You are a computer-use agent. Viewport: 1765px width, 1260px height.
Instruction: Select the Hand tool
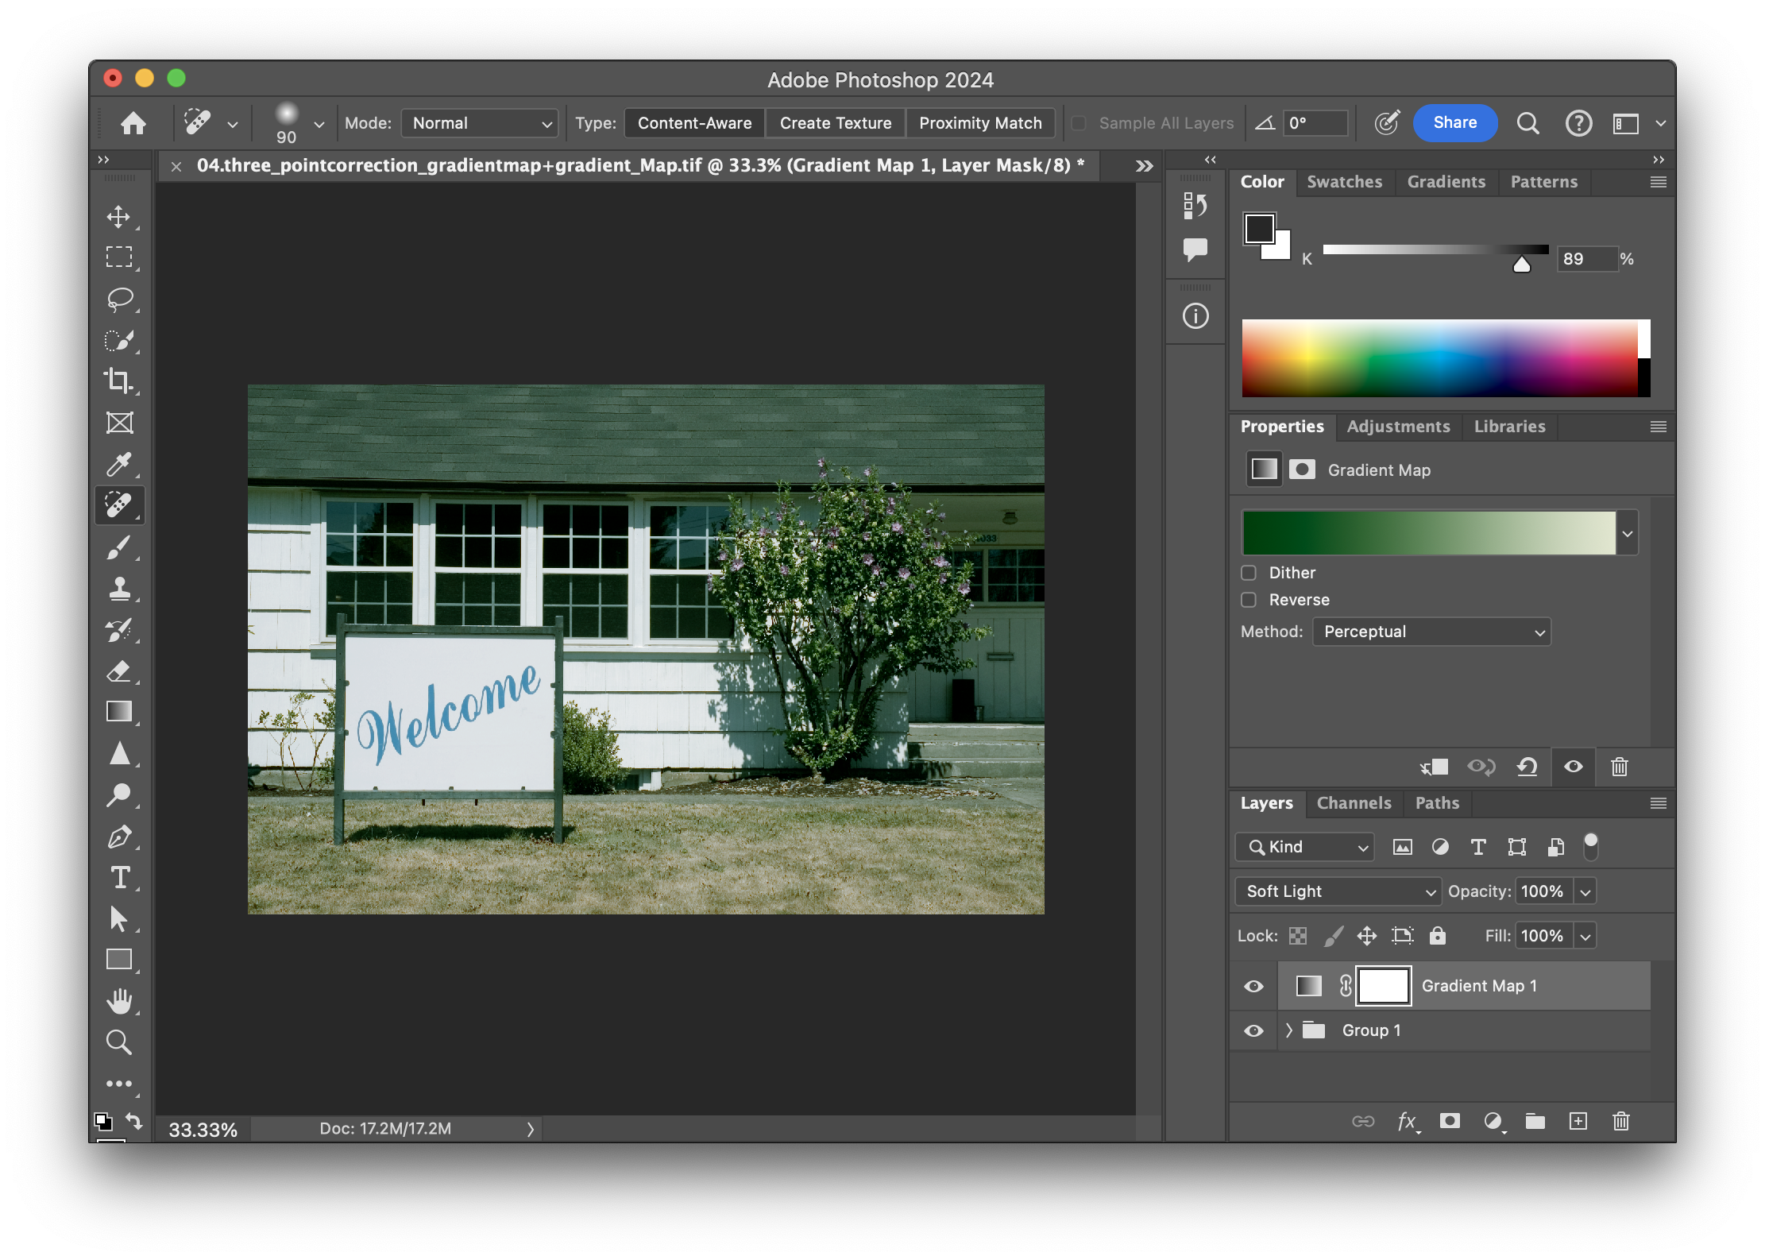pyautogui.click(x=119, y=1001)
